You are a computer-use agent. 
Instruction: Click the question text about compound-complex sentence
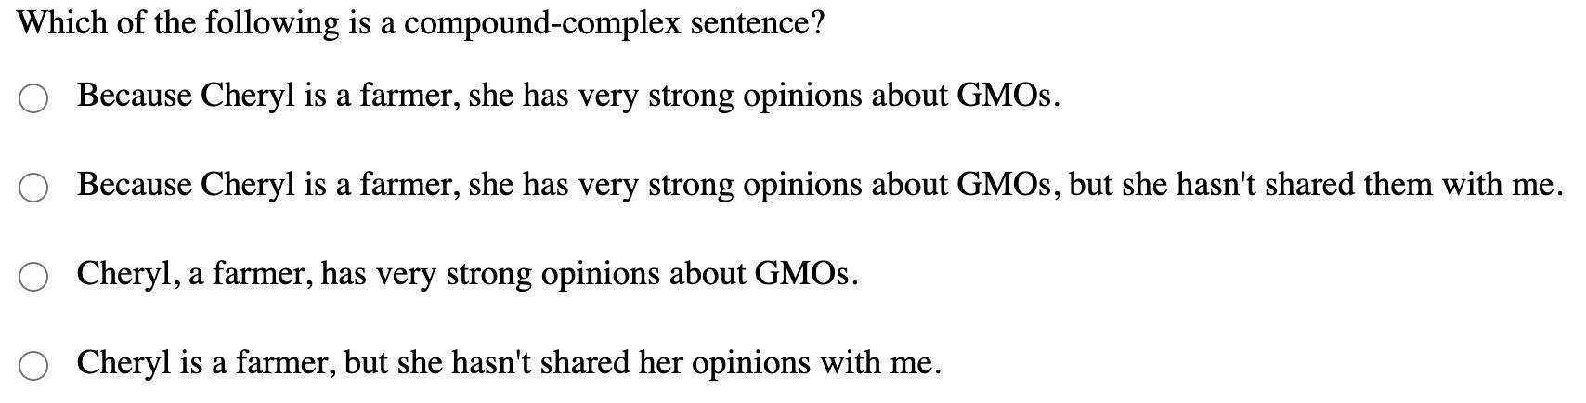421,23
